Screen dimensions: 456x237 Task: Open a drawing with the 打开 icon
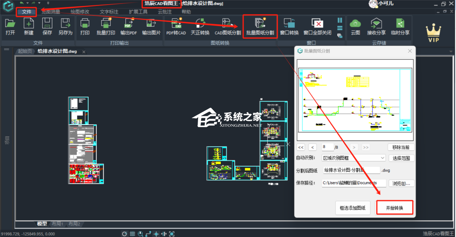point(10,27)
